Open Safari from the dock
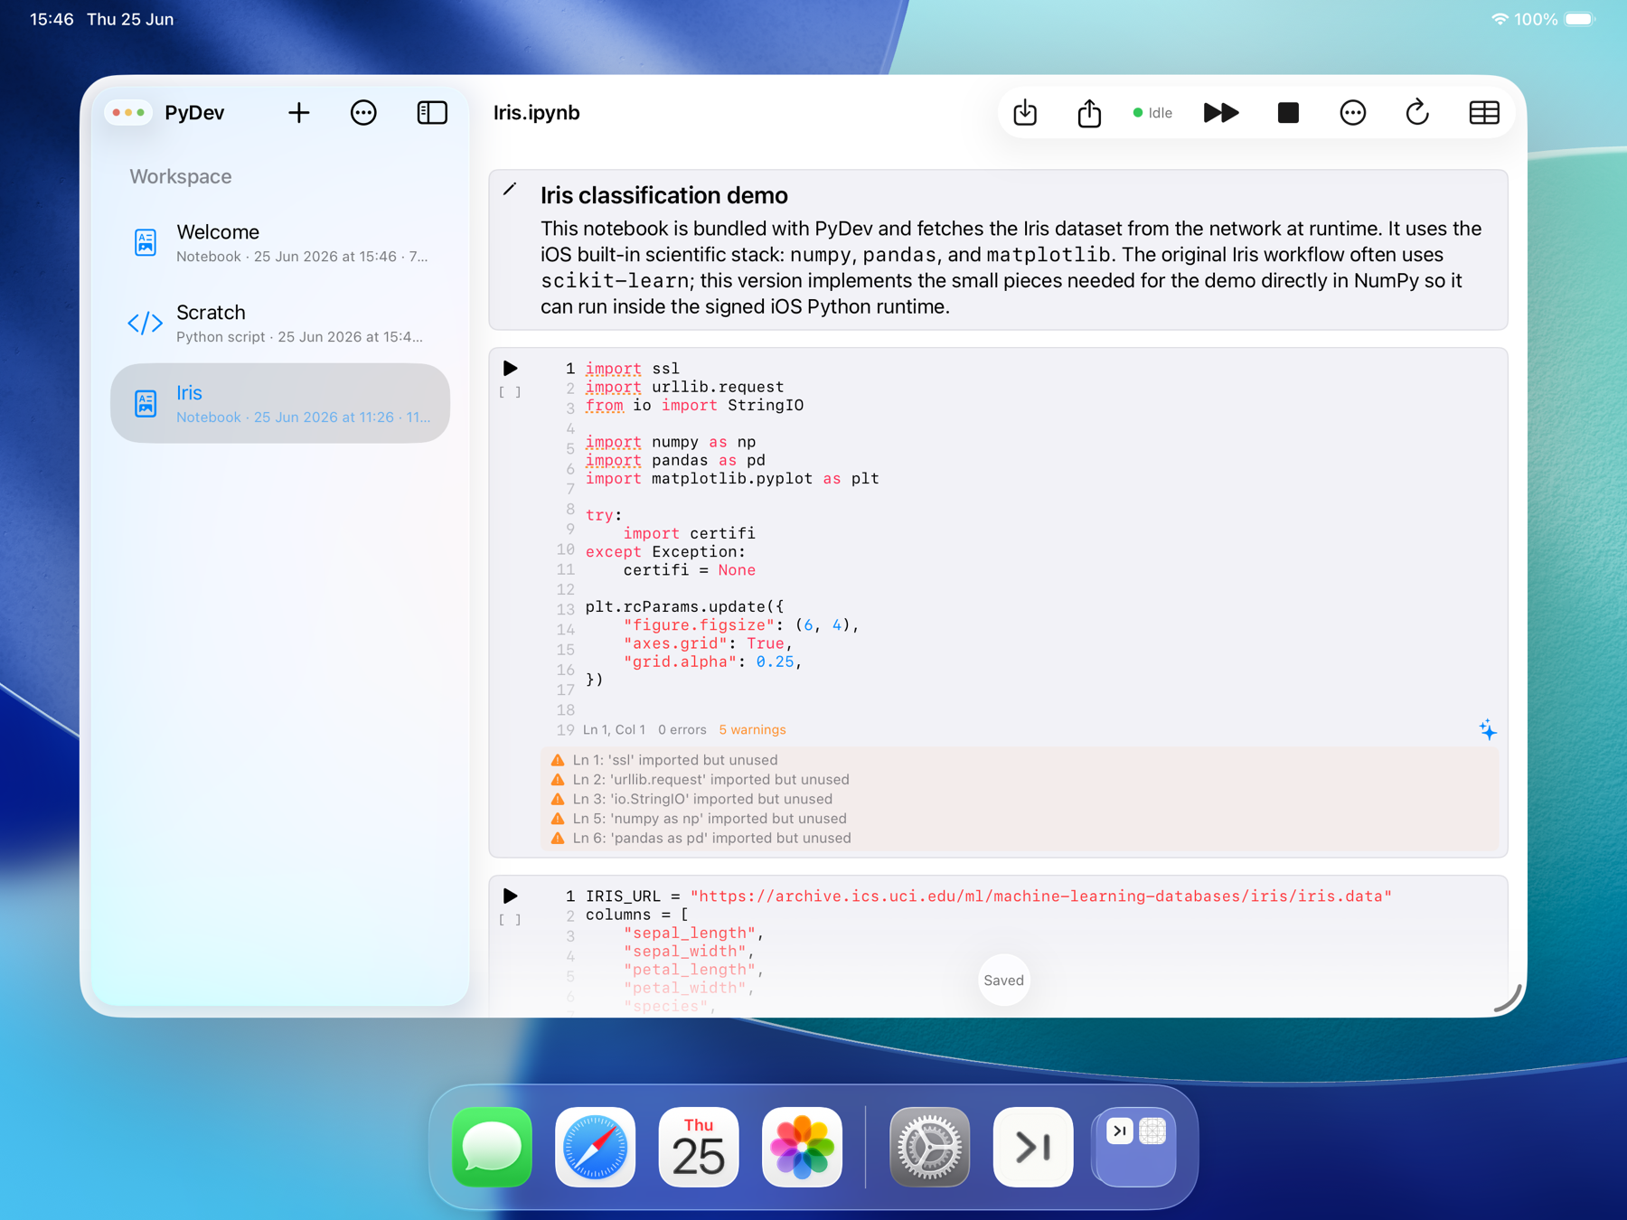Image resolution: width=1627 pixels, height=1220 pixels. [595, 1147]
